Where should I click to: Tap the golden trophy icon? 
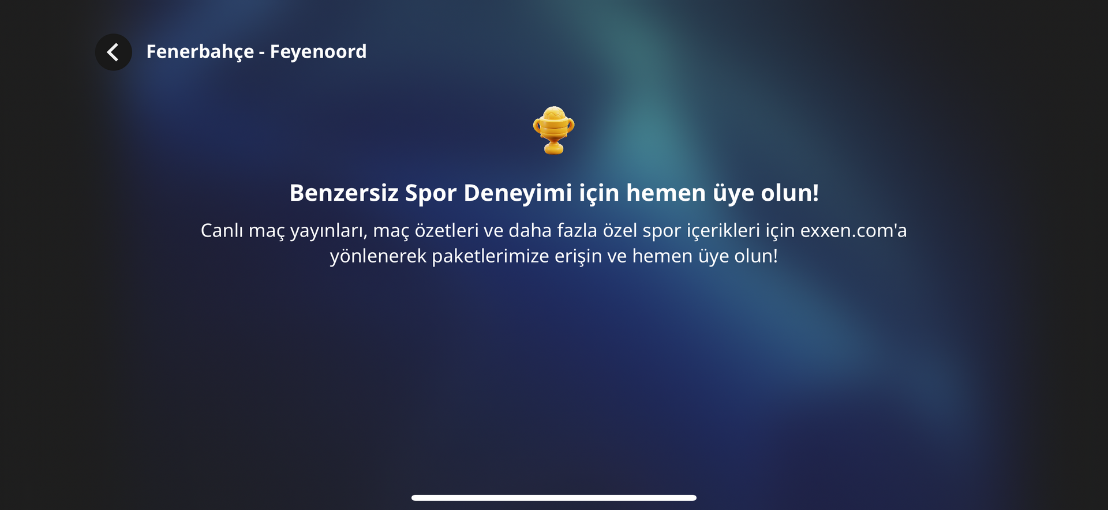(x=553, y=130)
